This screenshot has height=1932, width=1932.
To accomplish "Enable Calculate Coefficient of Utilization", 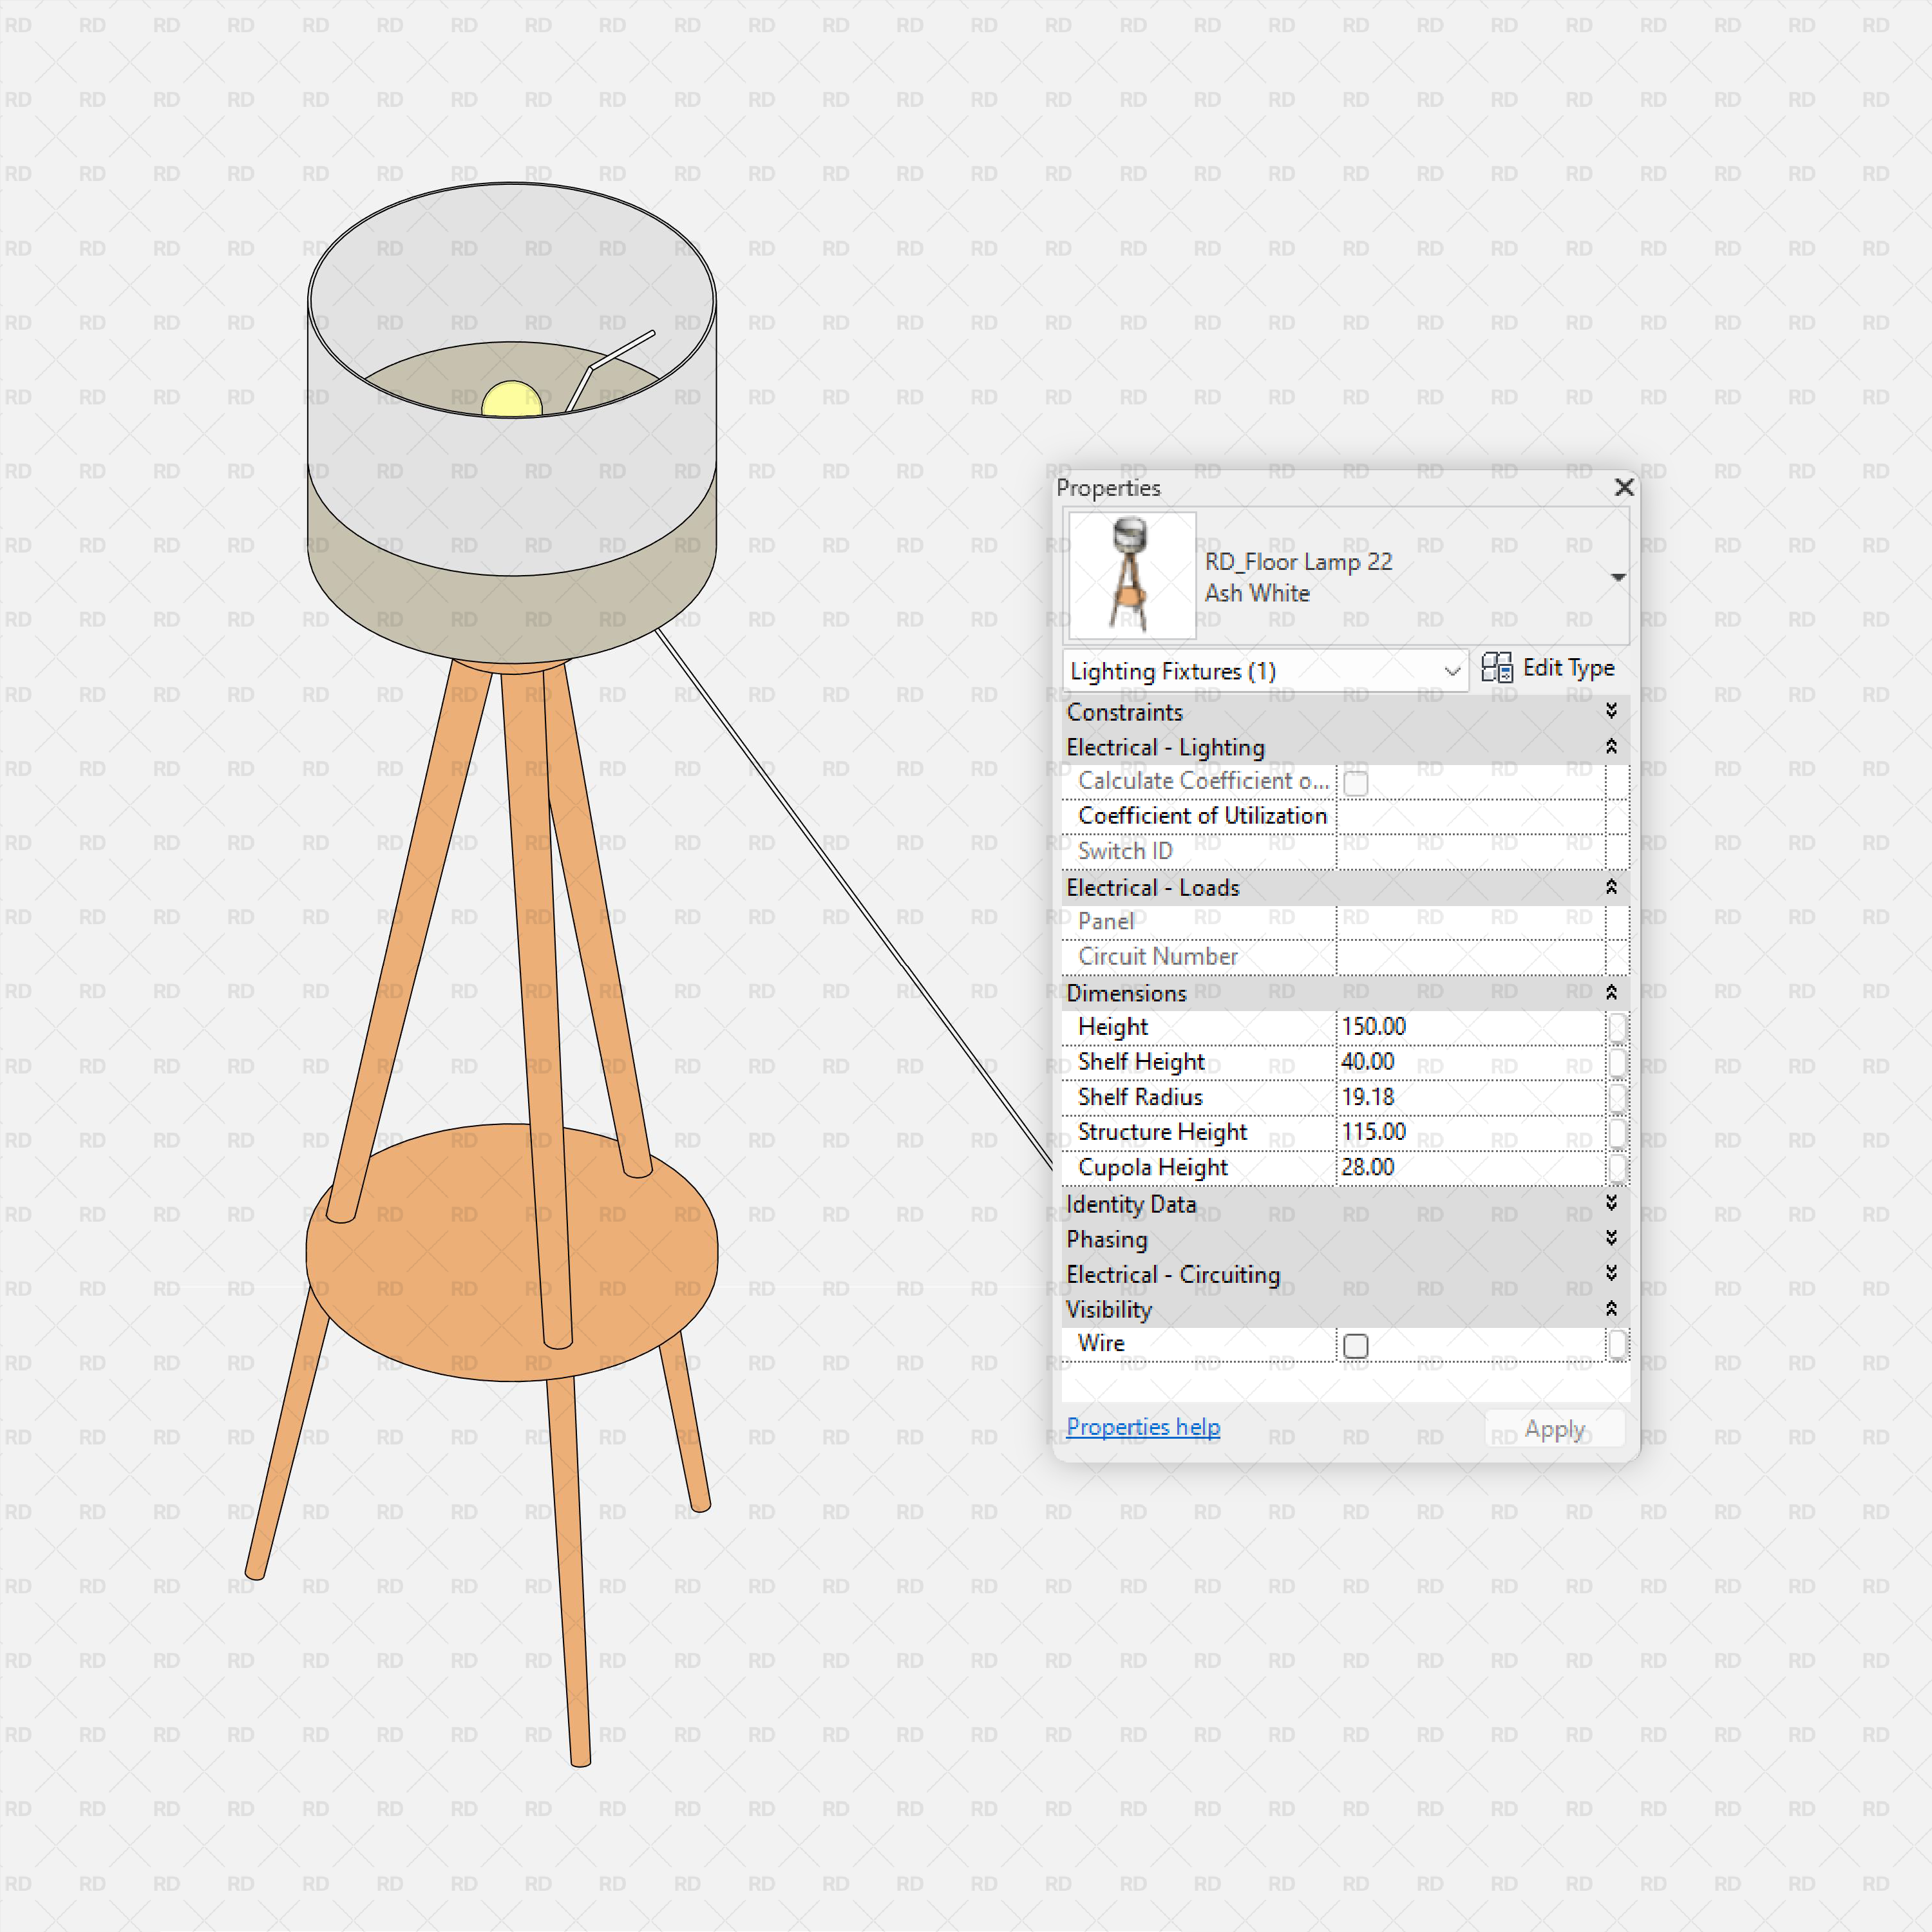I will point(1356,783).
